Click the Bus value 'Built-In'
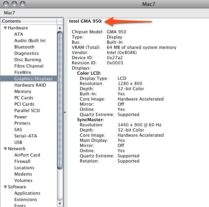This screenshot has width=209, height=207. point(114,42)
